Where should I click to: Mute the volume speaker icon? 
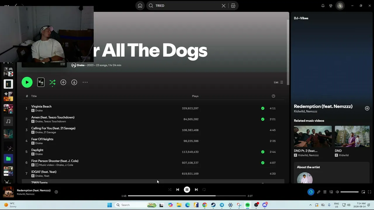[x=337, y=192]
